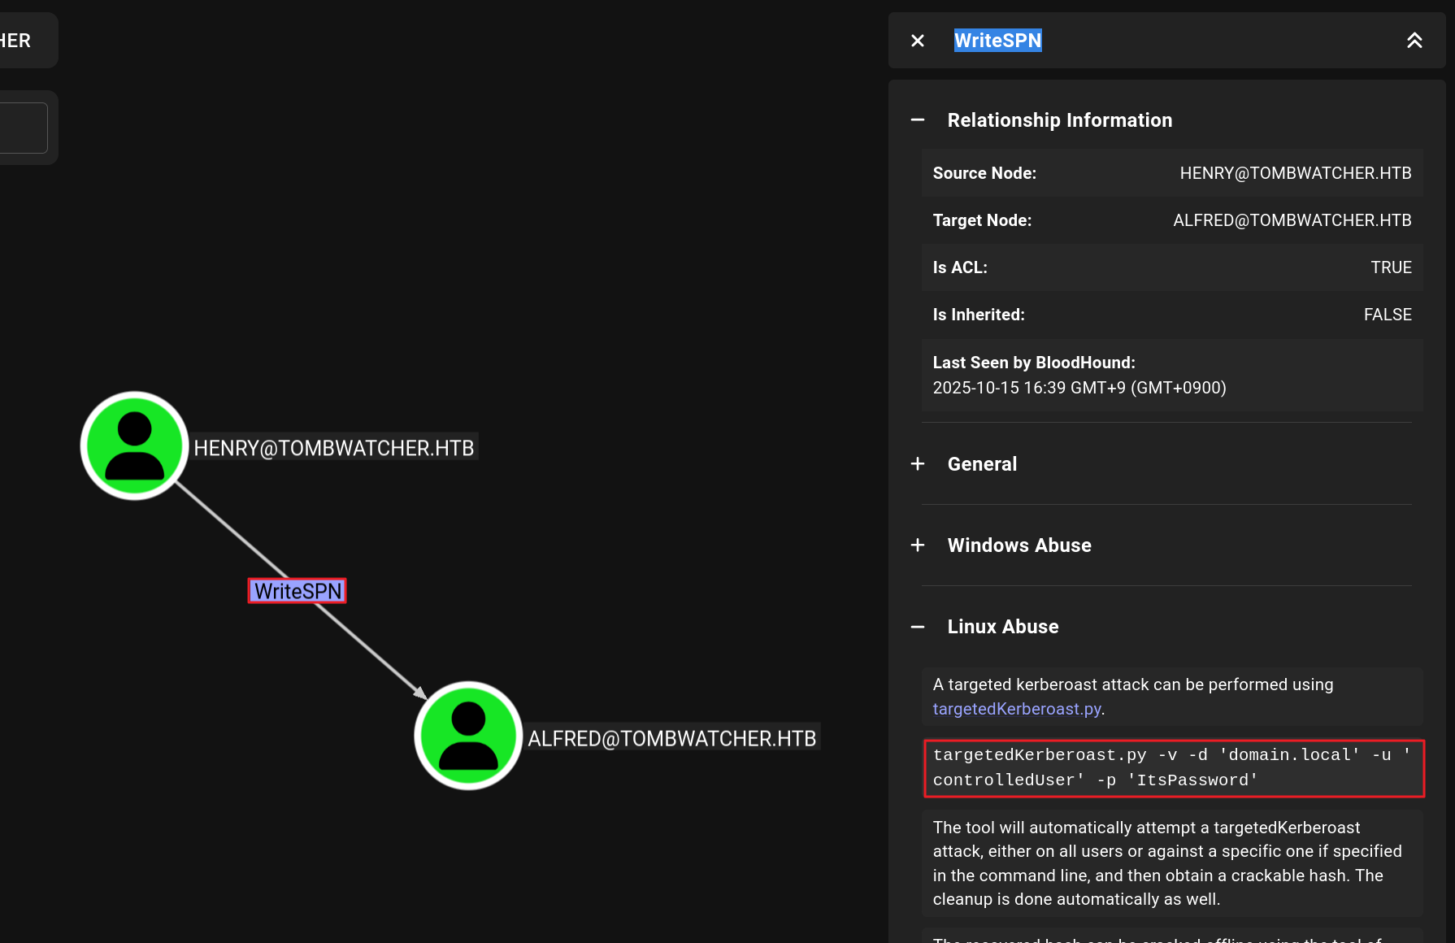The width and height of the screenshot is (1455, 943).
Task: Collapse the Linux Abuse section
Action: coord(918,627)
